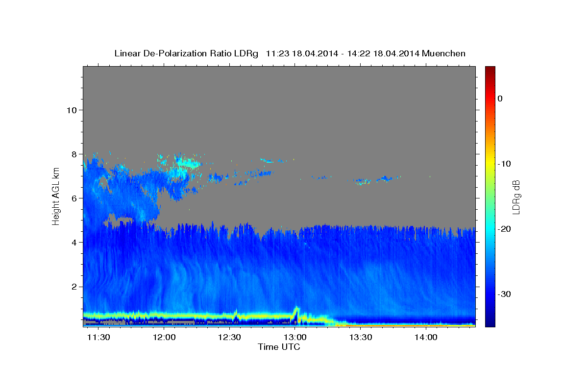
Task: Click the 'LDRg dB' colorbar label
Action: pyautogui.click(x=516, y=197)
